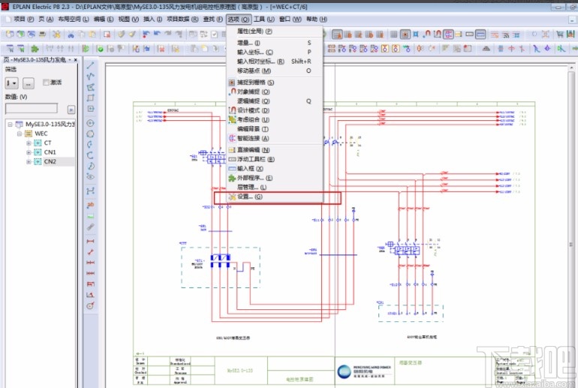Viewport: 578px width, 388px height.
Task: Select the polyline drawing tool
Action: [91, 76]
